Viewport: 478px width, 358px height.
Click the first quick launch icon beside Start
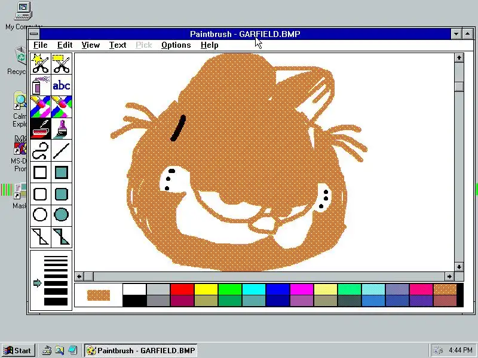pos(47,350)
